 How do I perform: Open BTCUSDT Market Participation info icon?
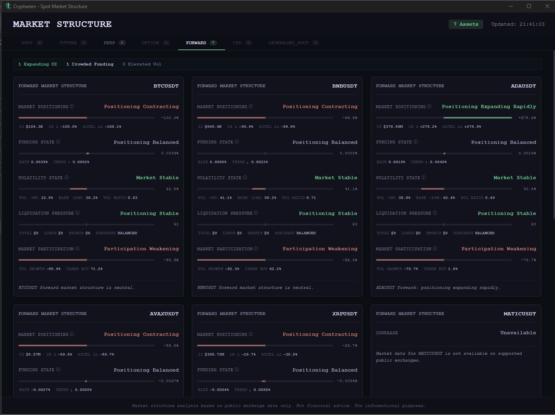pyautogui.click(x=77, y=249)
